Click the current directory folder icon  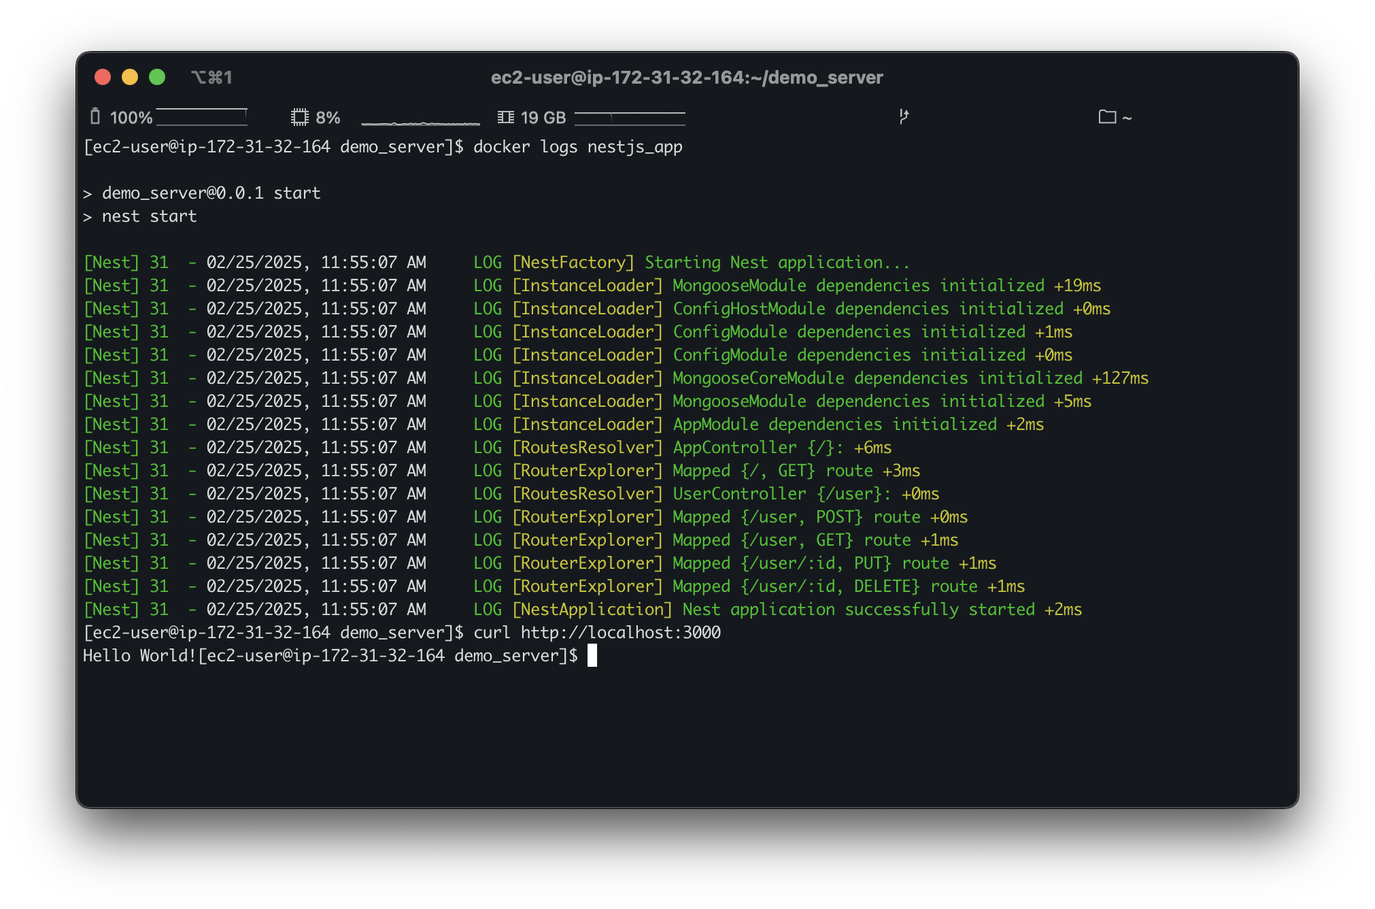[x=1107, y=117]
